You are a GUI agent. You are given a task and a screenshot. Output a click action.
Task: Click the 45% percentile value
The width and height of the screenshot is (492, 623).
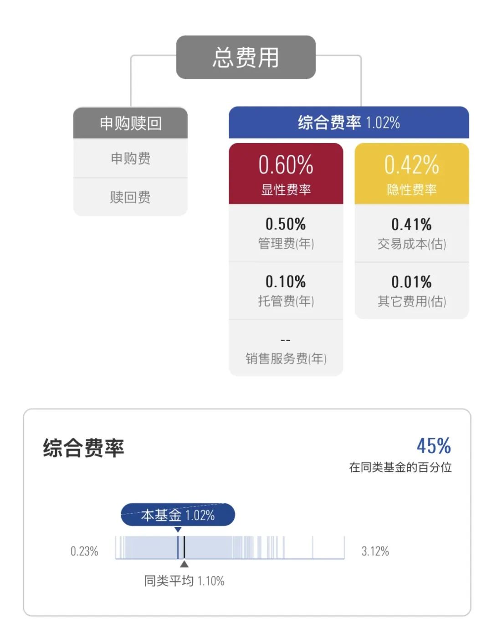(434, 446)
